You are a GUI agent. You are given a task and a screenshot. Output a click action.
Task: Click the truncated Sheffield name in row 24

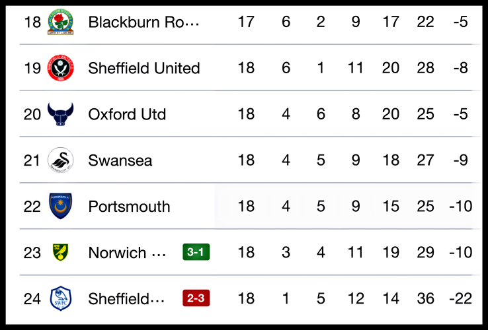[x=126, y=299]
